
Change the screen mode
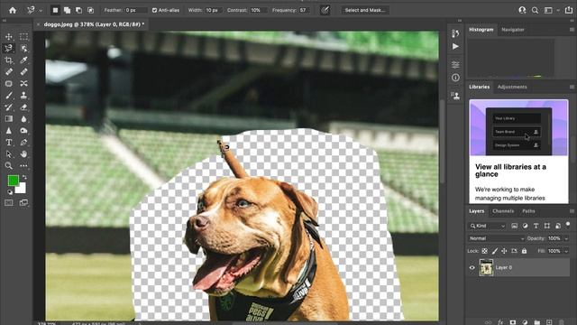24,202
